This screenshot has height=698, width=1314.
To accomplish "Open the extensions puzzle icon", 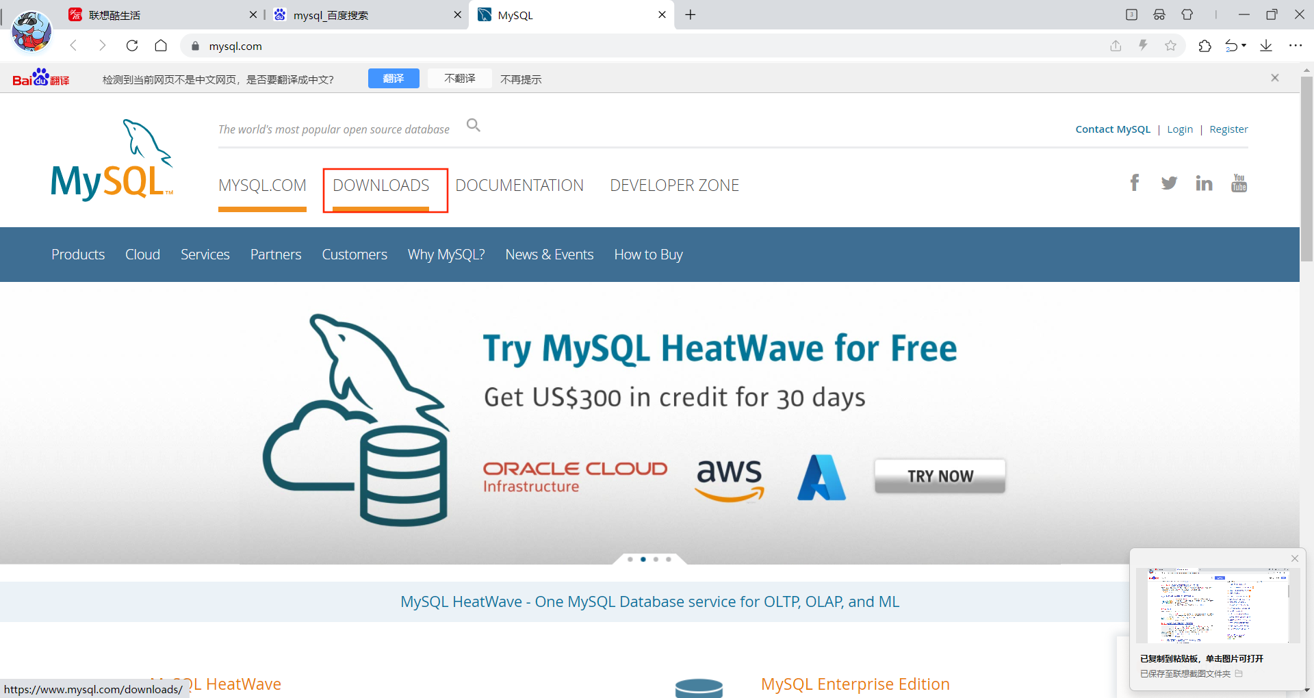I will point(1204,46).
